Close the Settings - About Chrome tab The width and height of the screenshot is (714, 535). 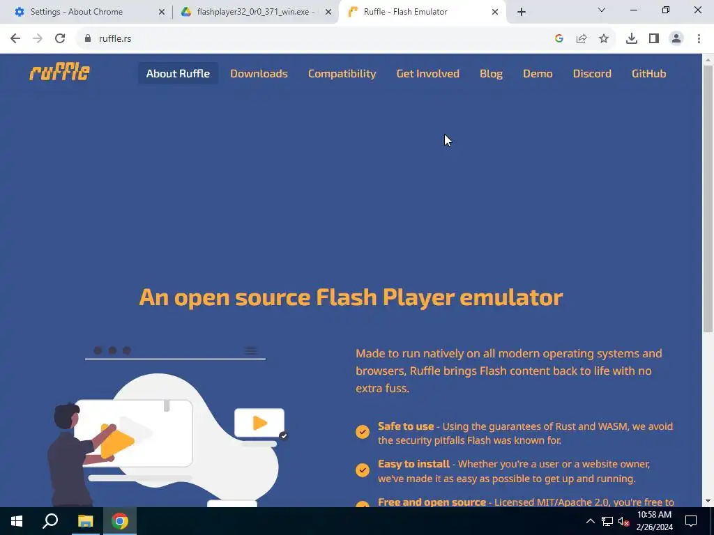coord(162,12)
